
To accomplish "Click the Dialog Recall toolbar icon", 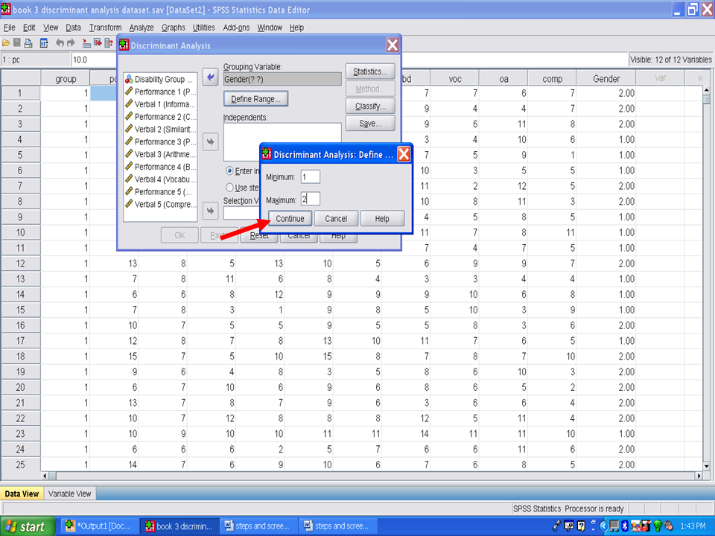I will coord(44,43).
